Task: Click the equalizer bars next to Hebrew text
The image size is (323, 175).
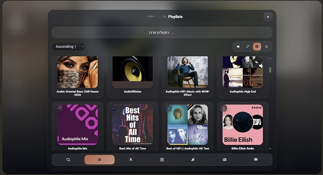Action: pos(173,33)
